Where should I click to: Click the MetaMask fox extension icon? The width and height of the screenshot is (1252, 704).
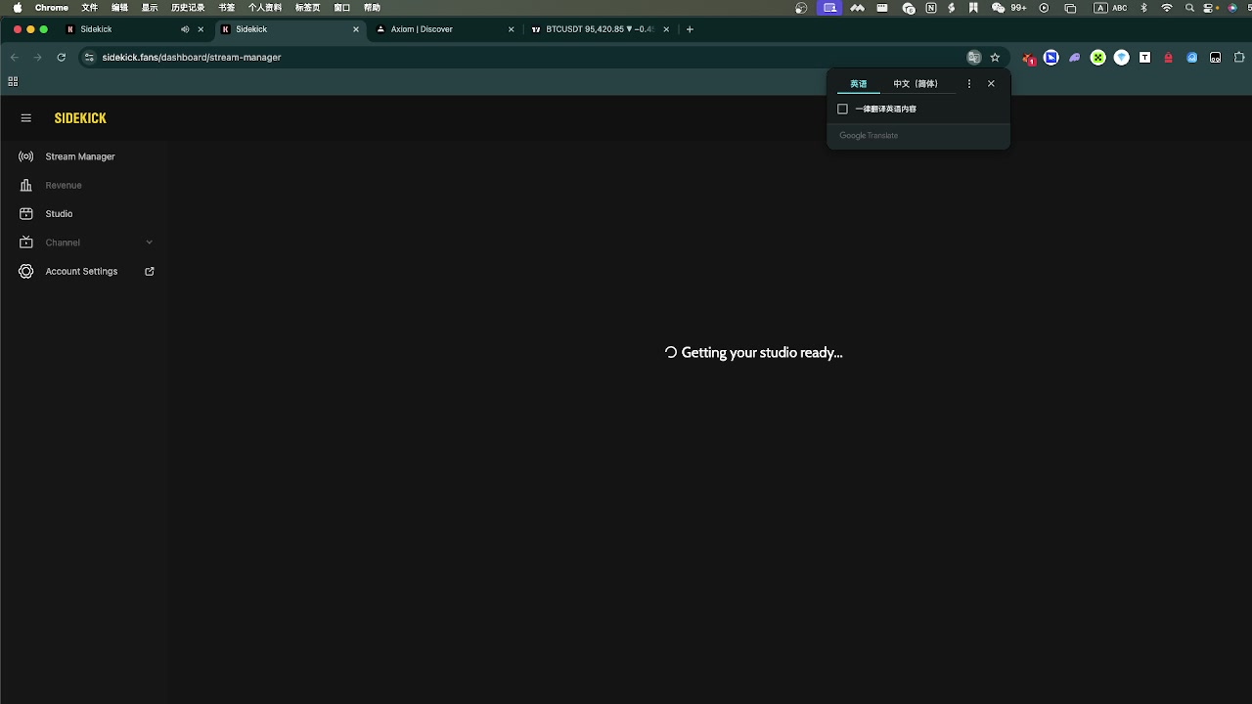[1029, 59]
